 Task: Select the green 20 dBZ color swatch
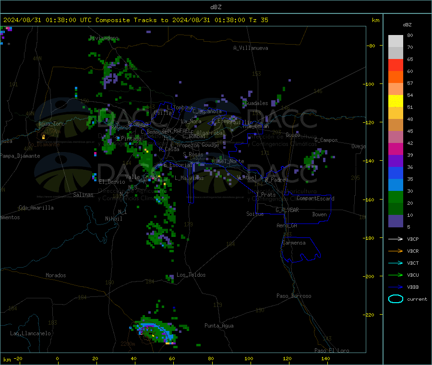coord(396,197)
